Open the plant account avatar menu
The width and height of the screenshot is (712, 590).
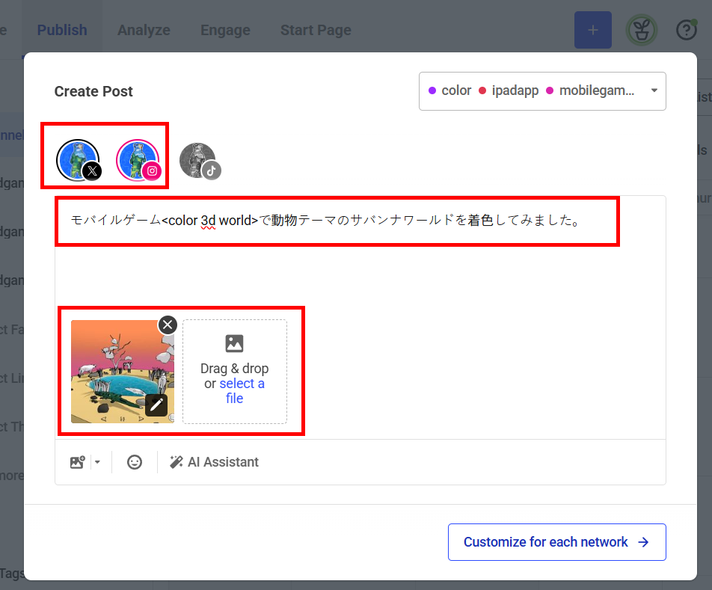click(642, 30)
